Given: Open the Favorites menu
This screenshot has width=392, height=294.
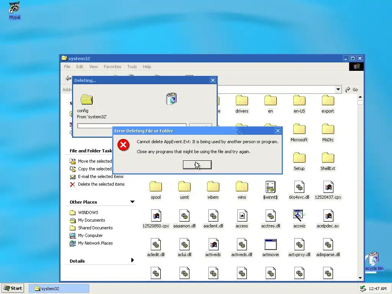Looking at the screenshot, I should pos(113,67).
